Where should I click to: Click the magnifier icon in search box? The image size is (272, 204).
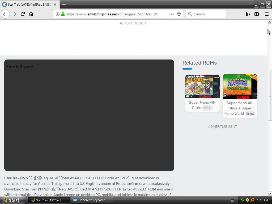click(190, 14)
